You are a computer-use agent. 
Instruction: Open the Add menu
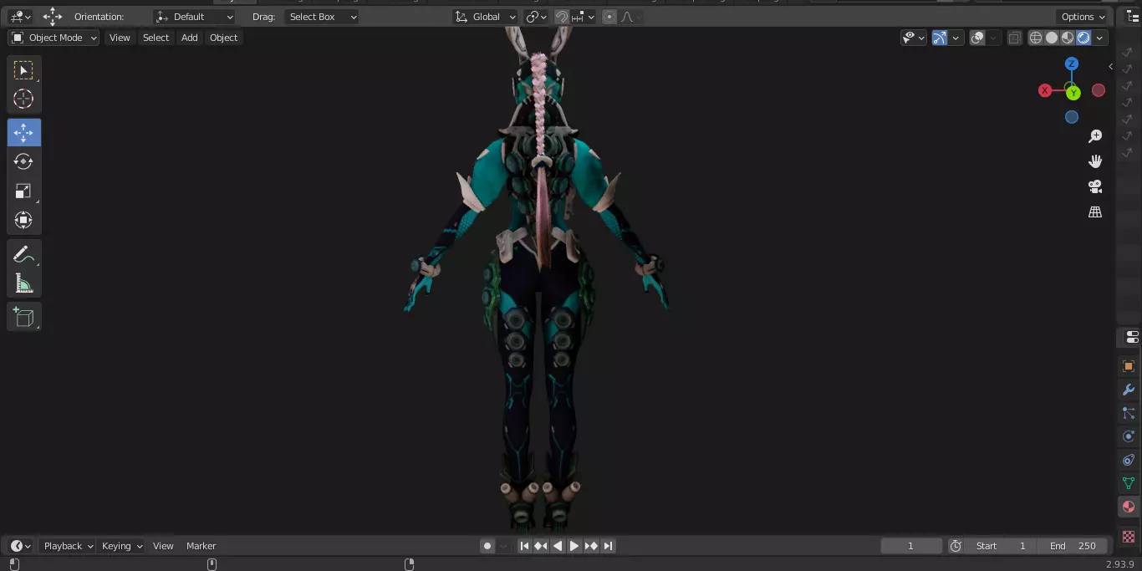coord(190,38)
